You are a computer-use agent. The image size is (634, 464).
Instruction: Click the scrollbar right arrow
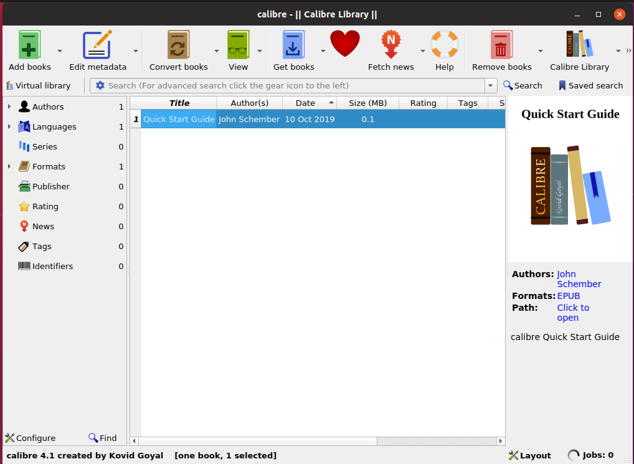coord(501,441)
